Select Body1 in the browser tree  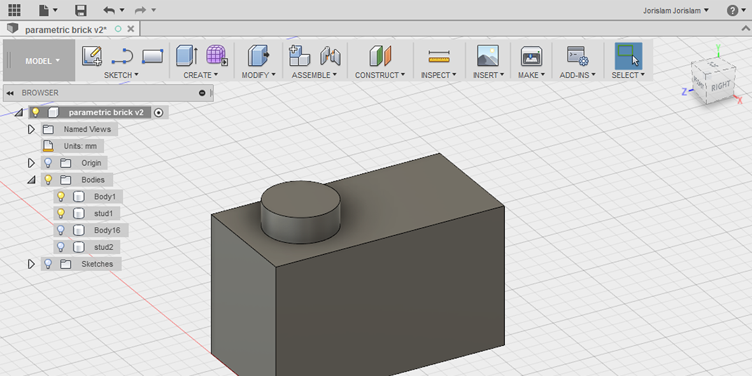pyautogui.click(x=104, y=197)
